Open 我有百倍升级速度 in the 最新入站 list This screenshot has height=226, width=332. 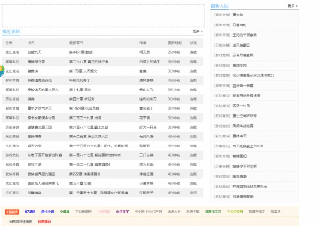click(247, 96)
